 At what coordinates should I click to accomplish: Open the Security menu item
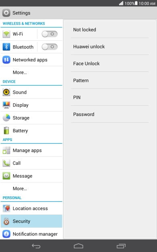(31, 221)
